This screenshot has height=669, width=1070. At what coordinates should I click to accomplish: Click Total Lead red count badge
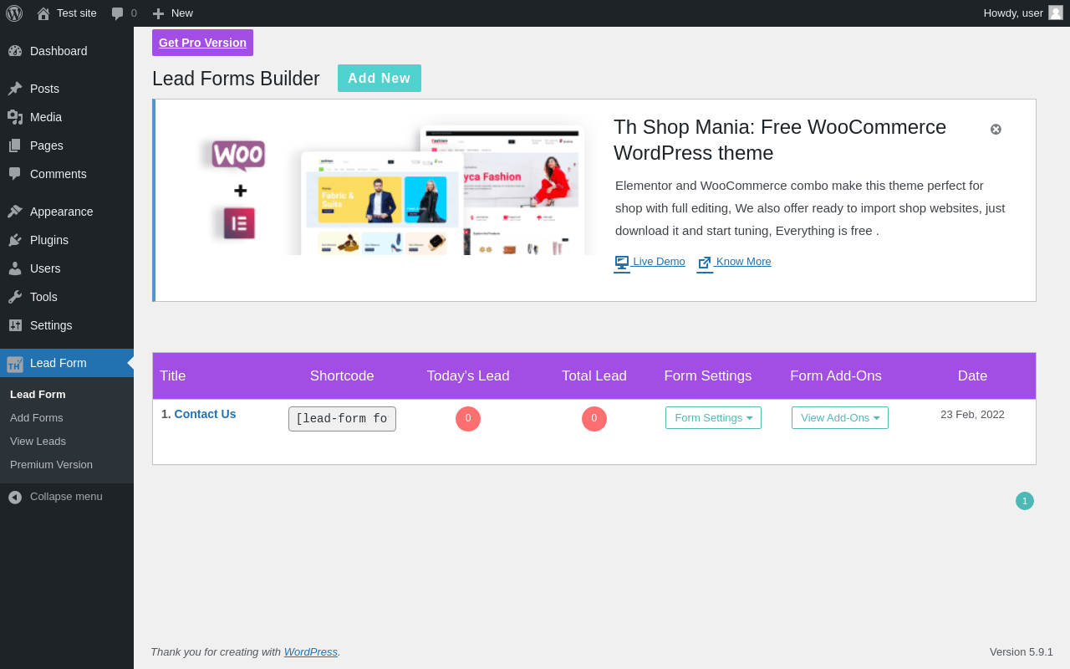[594, 419]
